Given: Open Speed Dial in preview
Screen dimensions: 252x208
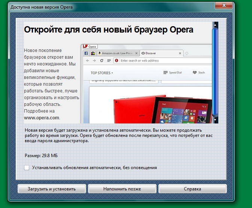Looking at the screenshot, I should coord(173,73).
